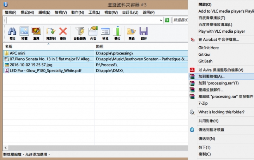Click the 篩選器 filter input field
254x160 pixels.
pyautogui.click(x=180, y=20)
